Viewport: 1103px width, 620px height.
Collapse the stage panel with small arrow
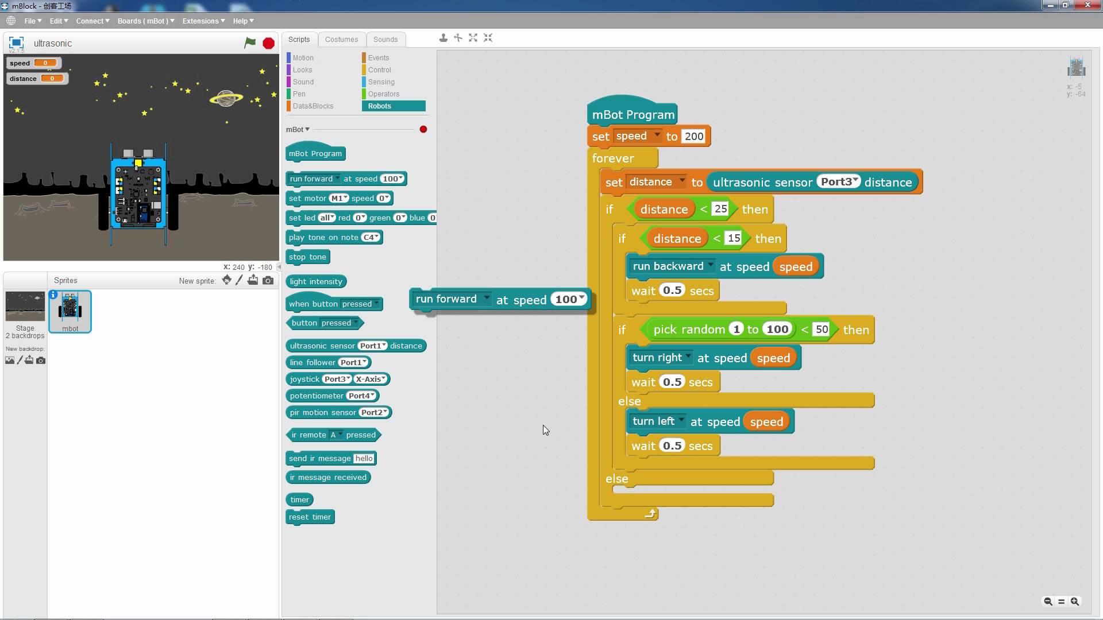coord(279,267)
